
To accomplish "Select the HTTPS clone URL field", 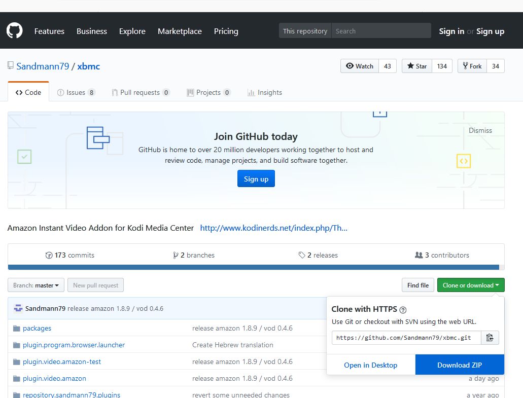I will click(407, 338).
